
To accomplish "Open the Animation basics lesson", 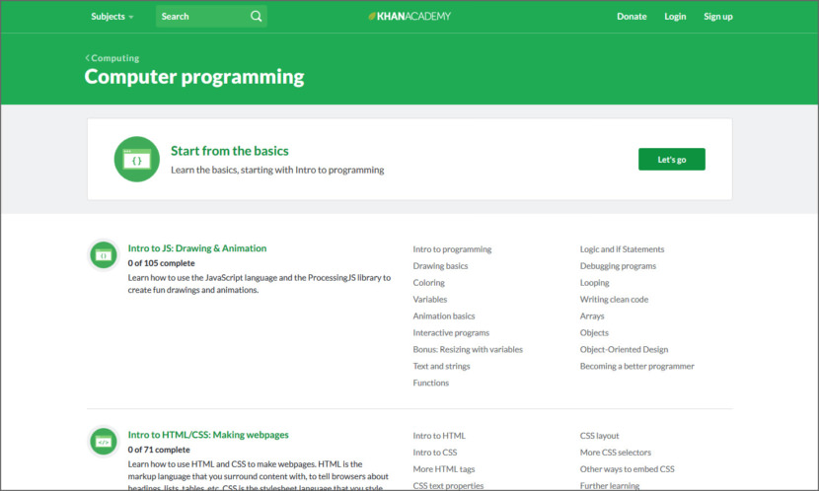I will (443, 316).
